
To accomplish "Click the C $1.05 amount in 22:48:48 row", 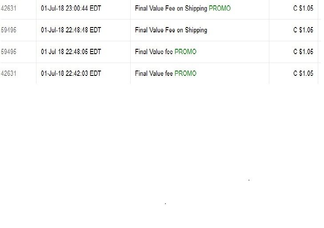I will tap(303, 30).
